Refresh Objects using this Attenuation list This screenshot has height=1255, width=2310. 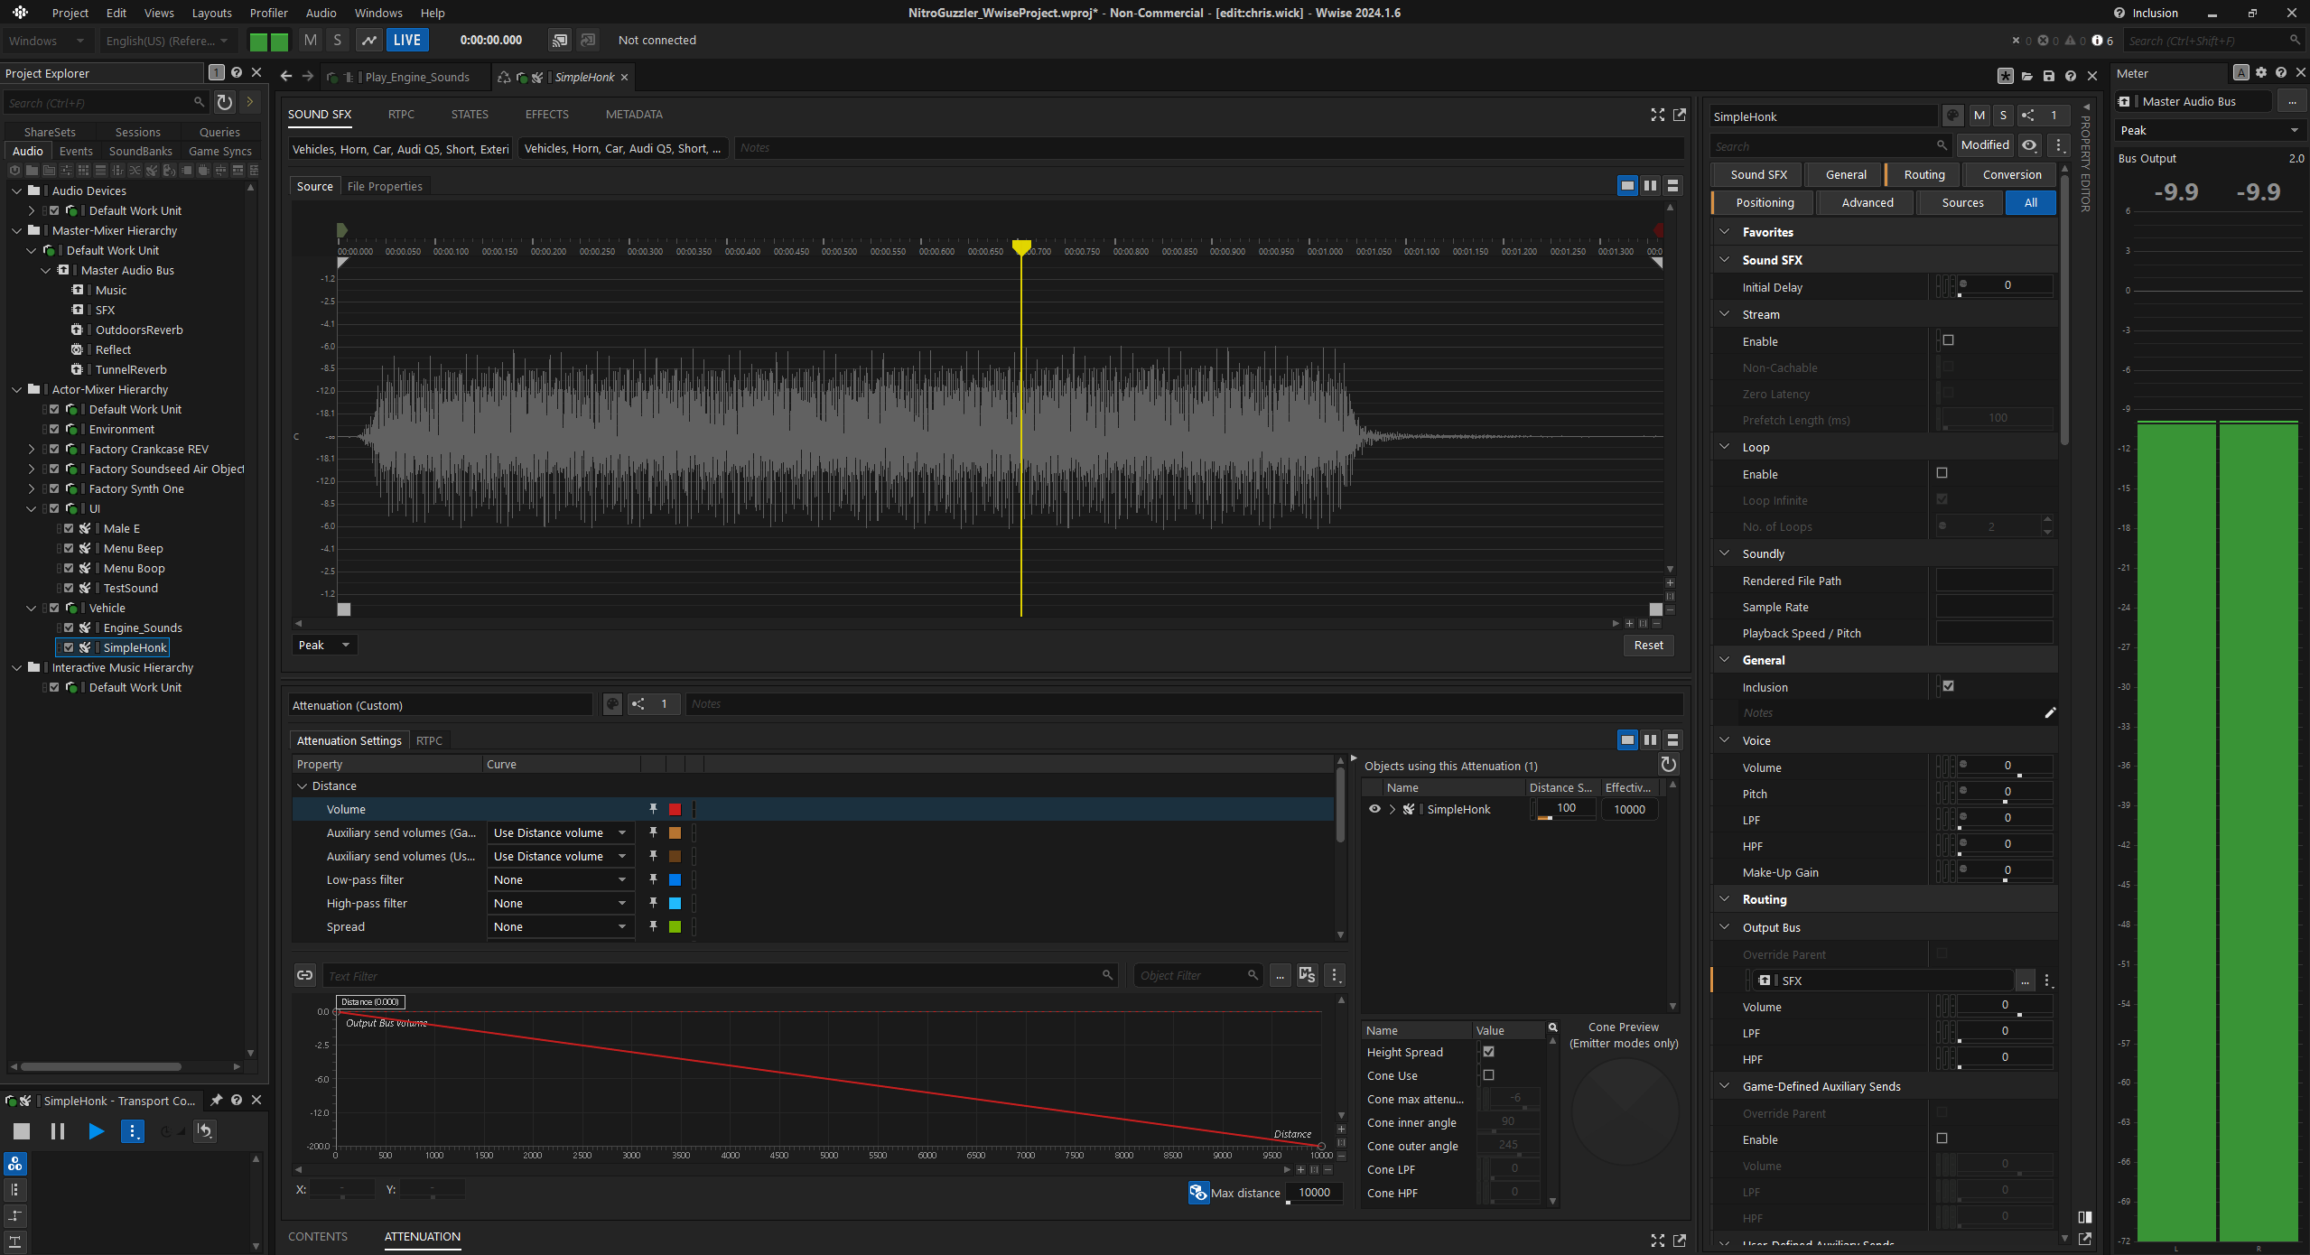1668,765
